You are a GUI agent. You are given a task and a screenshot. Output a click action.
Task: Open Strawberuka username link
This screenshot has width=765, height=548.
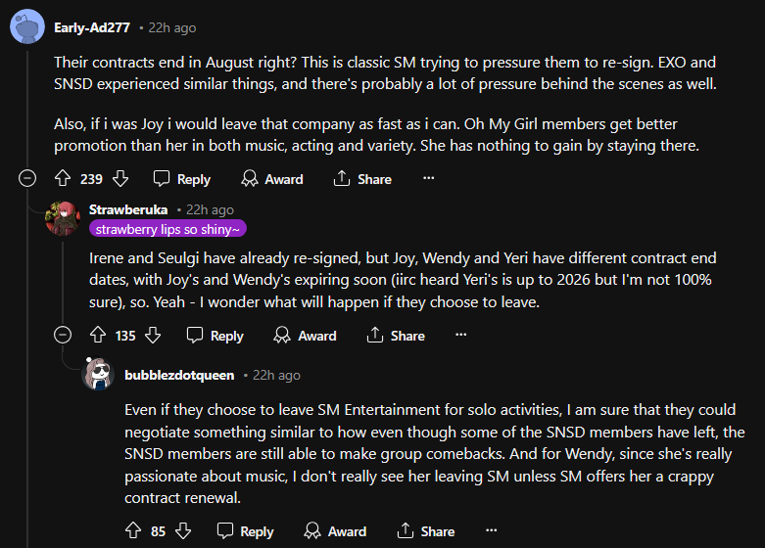coord(128,209)
